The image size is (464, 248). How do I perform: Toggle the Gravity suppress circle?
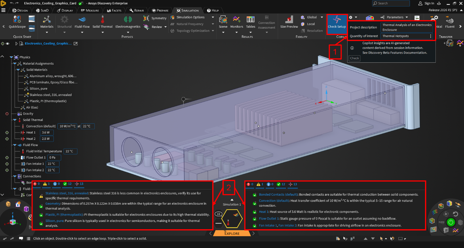(x=7, y=114)
